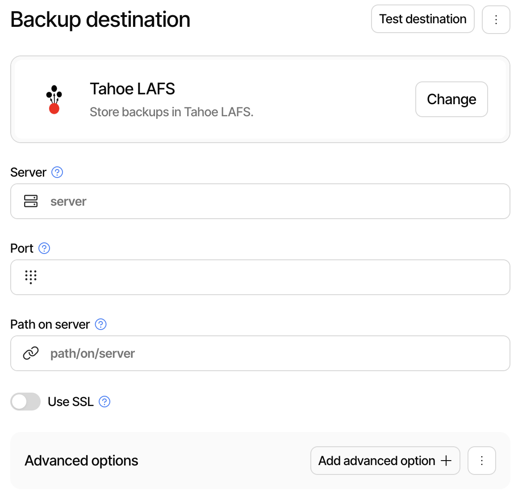This screenshot has height=491, width=518.
Task: Open the help tooltip beside Use SSL
Action: (104, 402)
